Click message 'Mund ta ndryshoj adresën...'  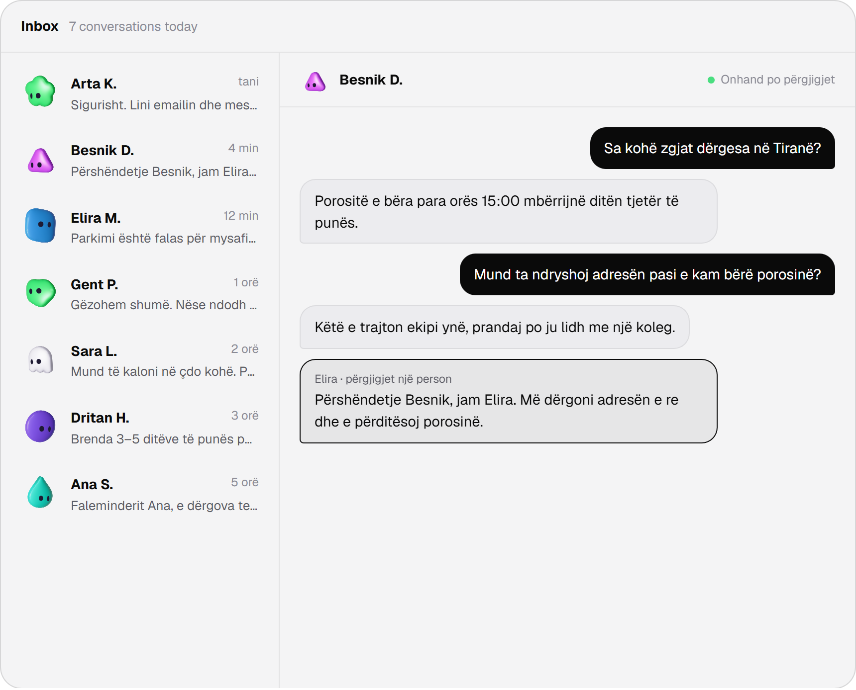pos(647,274)
